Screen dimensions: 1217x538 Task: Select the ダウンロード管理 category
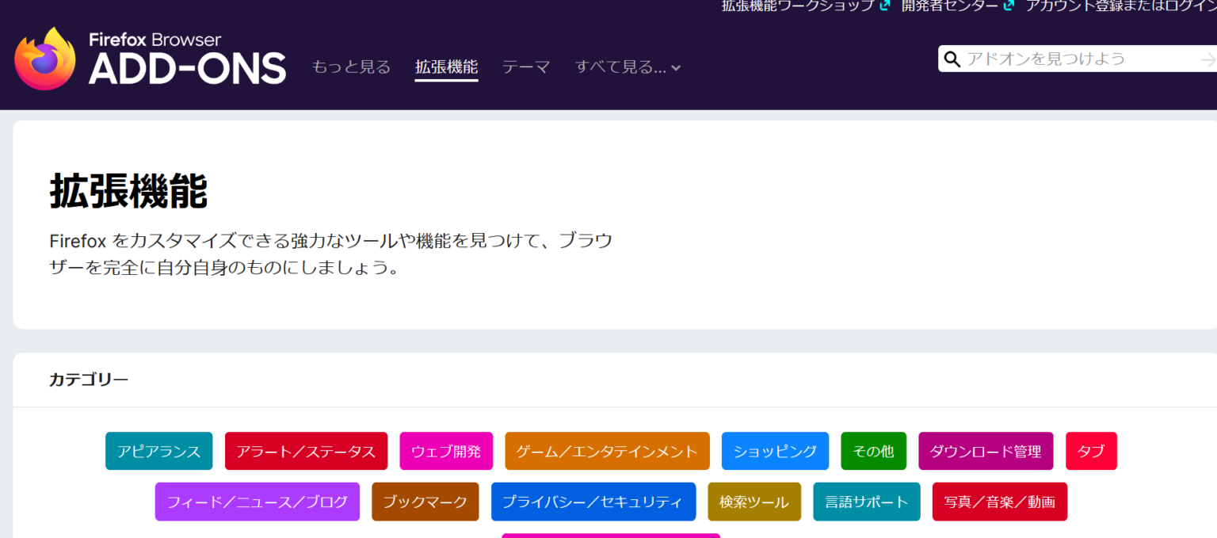click(986, 451)
